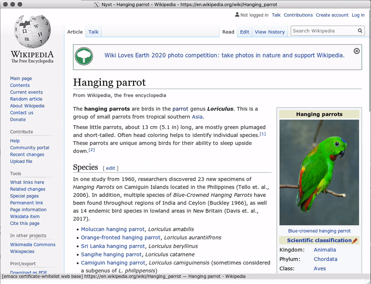Open Animalia in infobox
371x284 pixels.
click(325, 250)
